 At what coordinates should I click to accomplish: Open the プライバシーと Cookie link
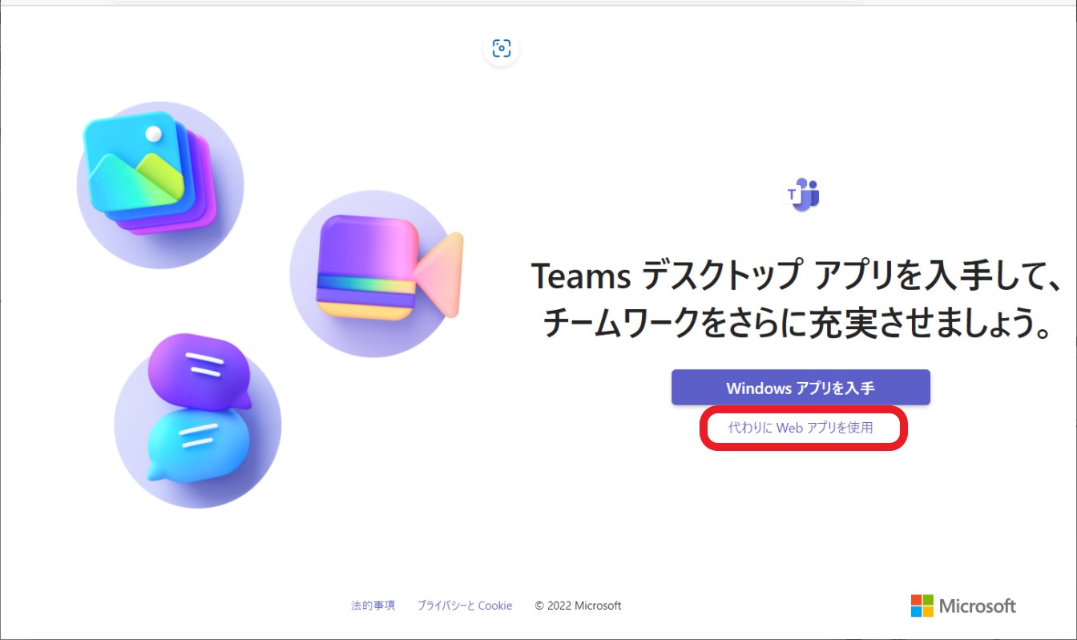464,606
